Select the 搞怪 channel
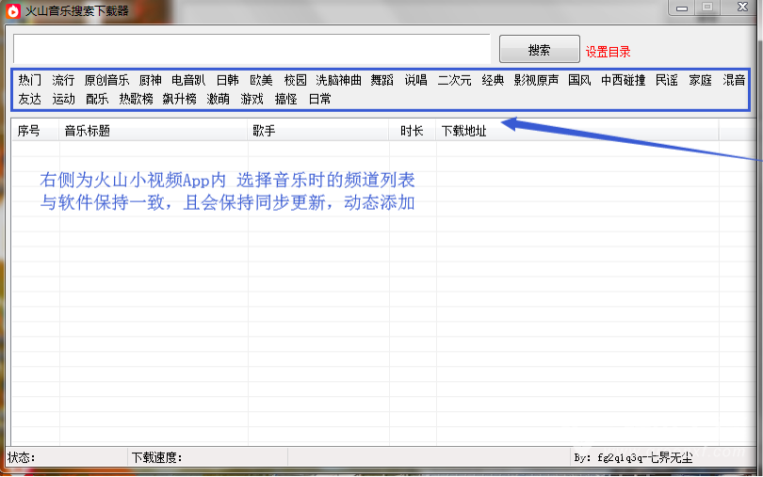Screen dimensions: 763x477 click(x=285, y=99)
